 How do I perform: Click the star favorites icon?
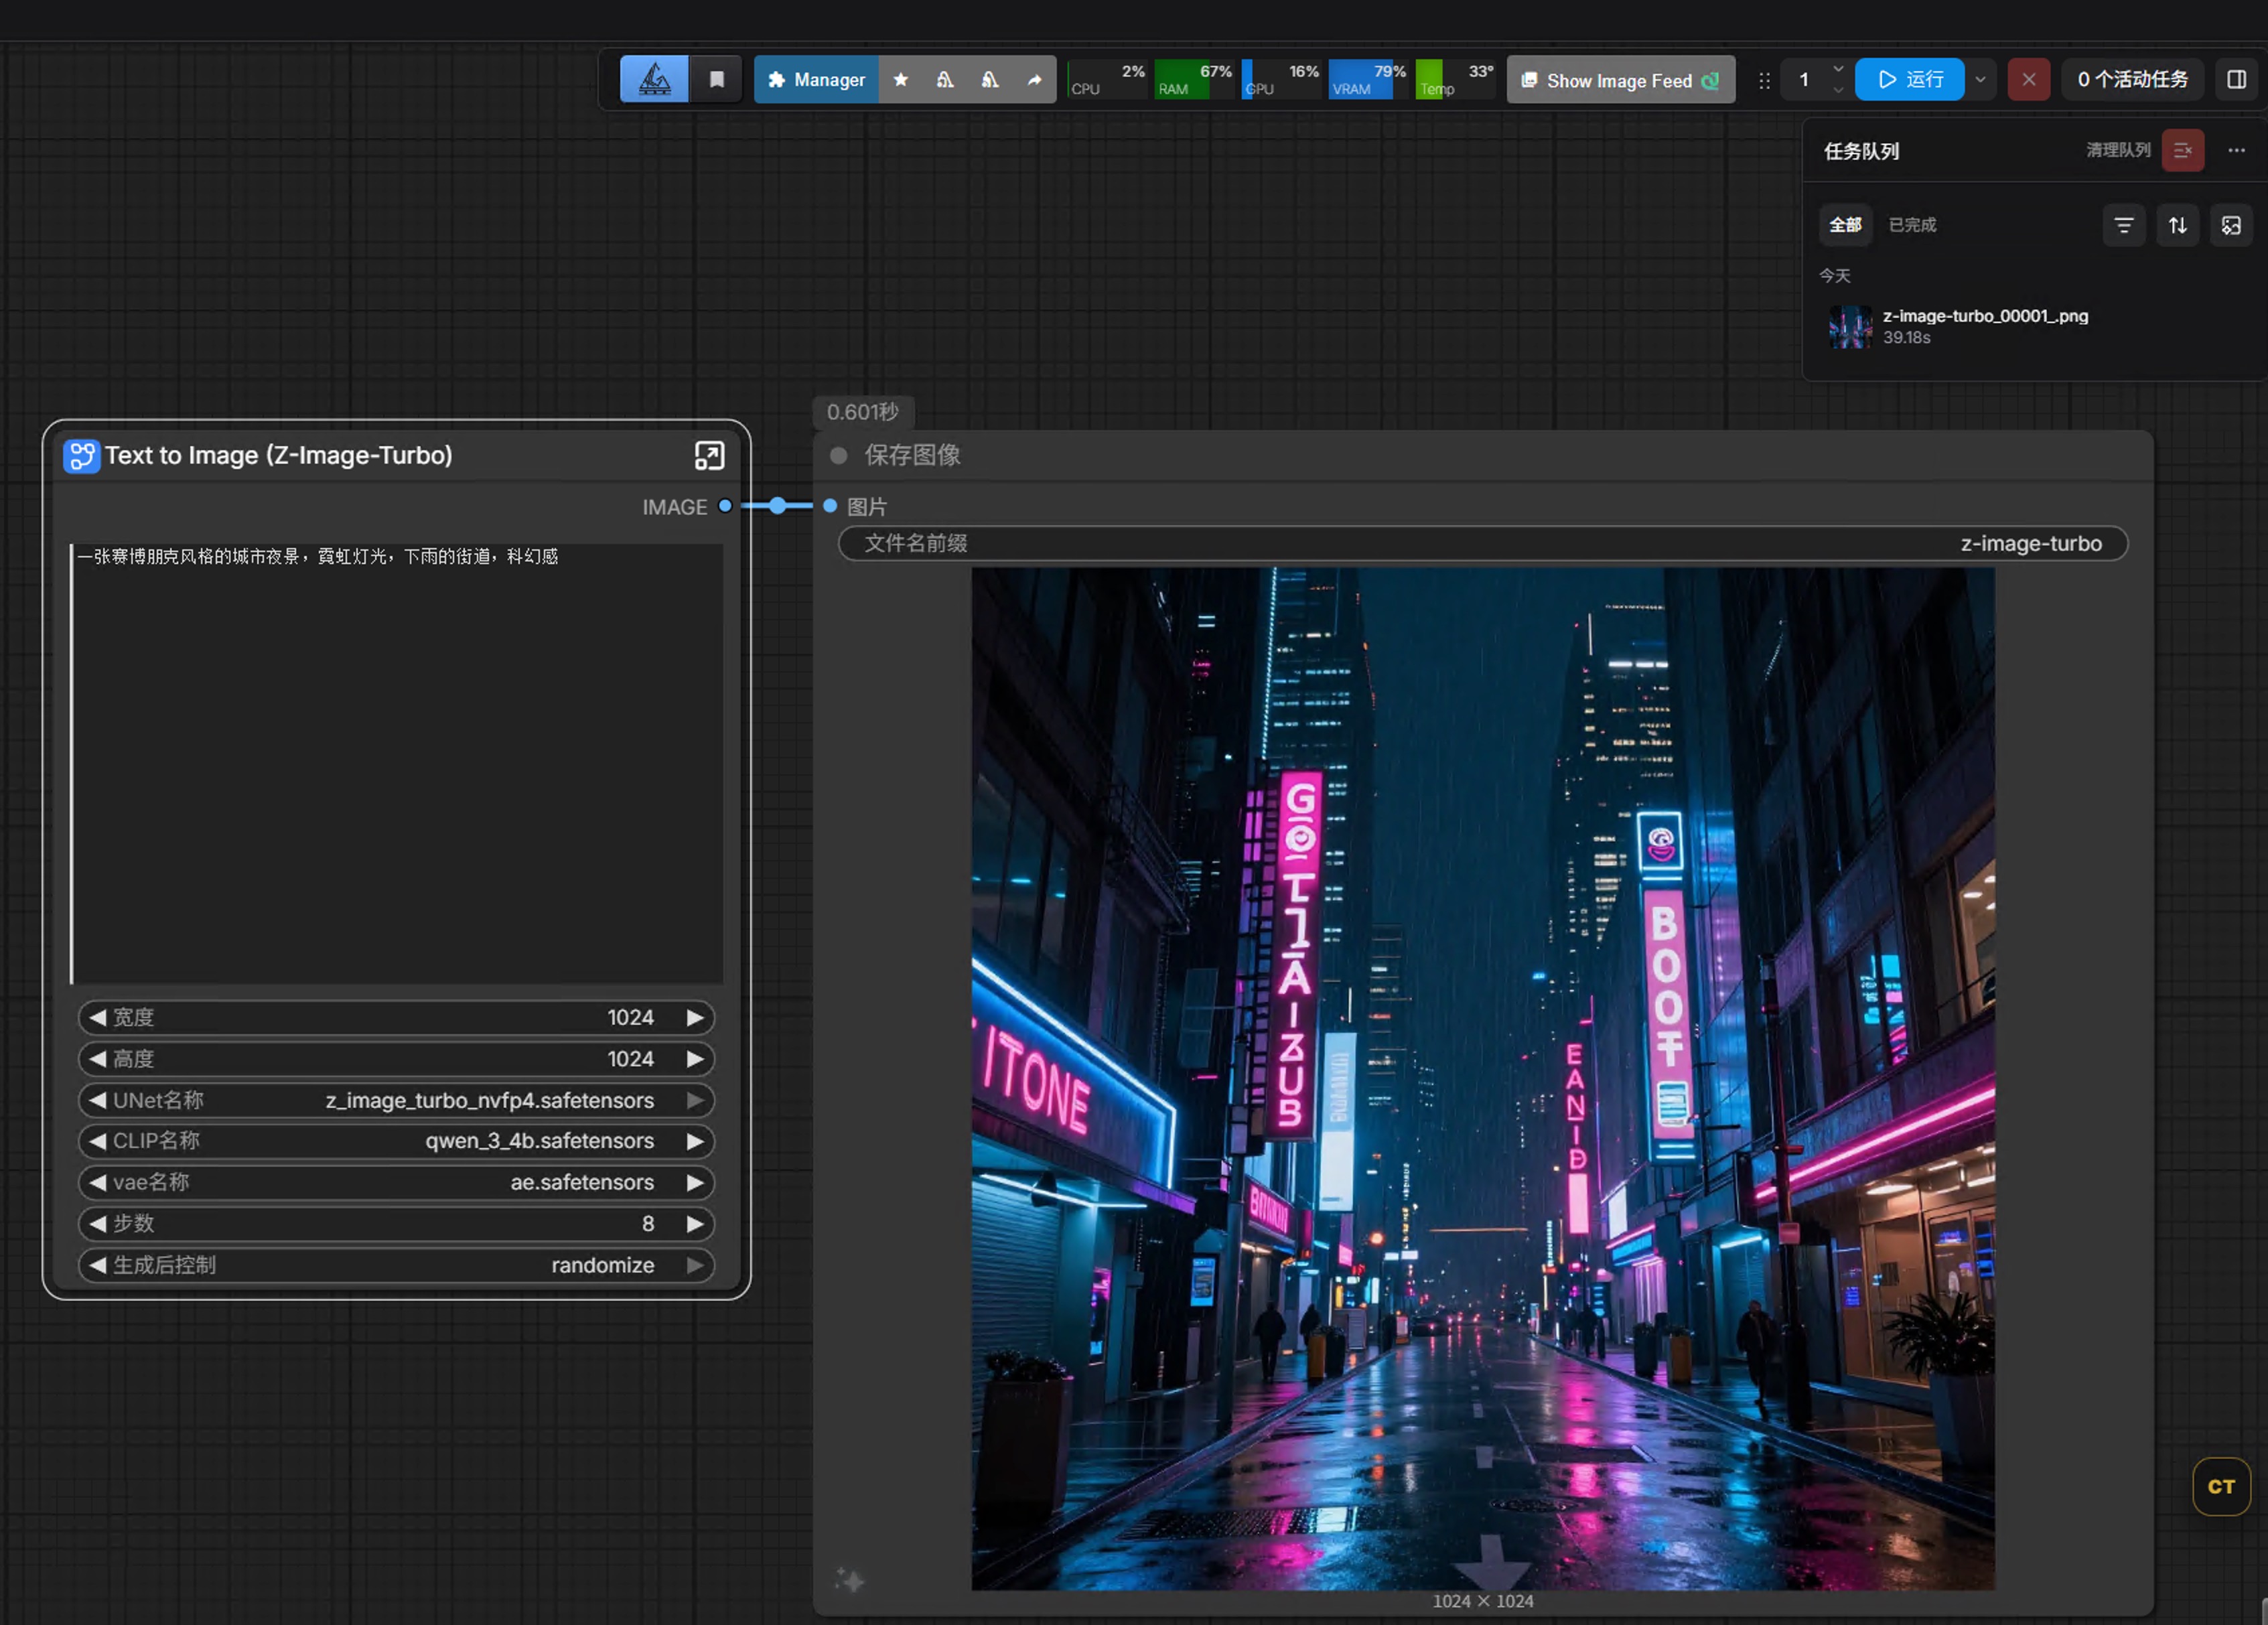(x=900, y=80)
